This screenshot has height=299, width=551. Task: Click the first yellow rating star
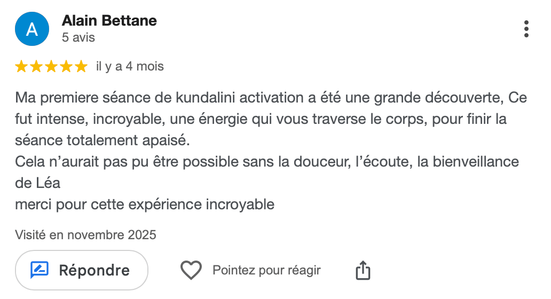[x=21, y=67]
